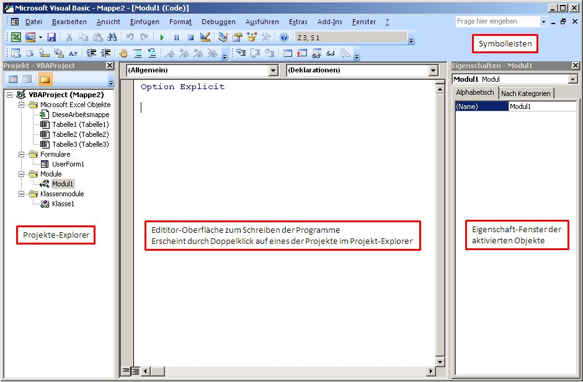Indent the code with the Indent icon

(x=91, y=53)
